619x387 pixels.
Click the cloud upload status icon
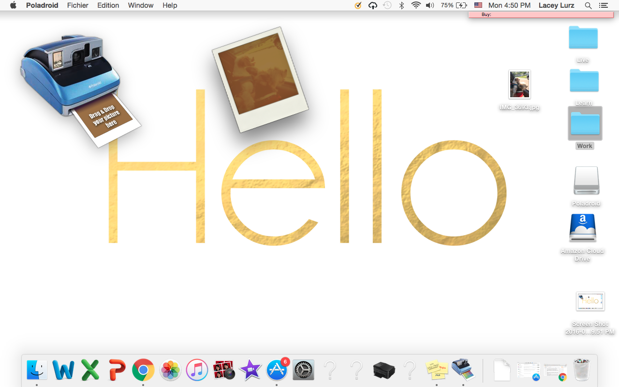372,5
